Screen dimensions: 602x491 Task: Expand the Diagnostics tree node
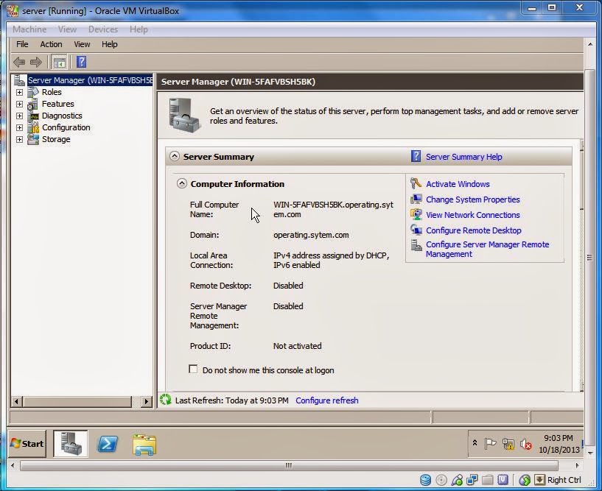19,116
